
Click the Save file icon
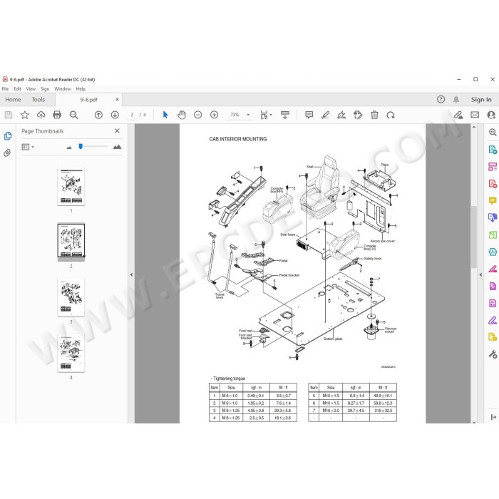9,115
